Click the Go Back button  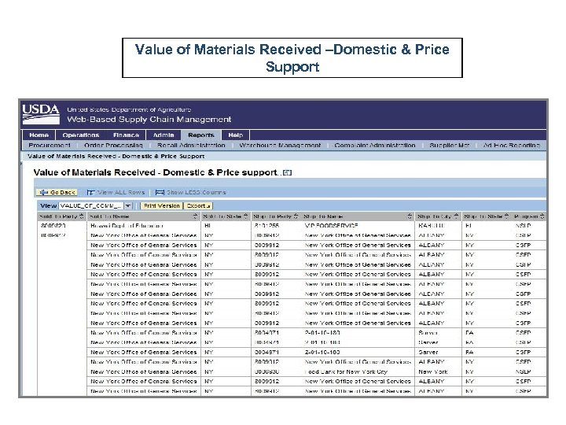tap(57, 192)
